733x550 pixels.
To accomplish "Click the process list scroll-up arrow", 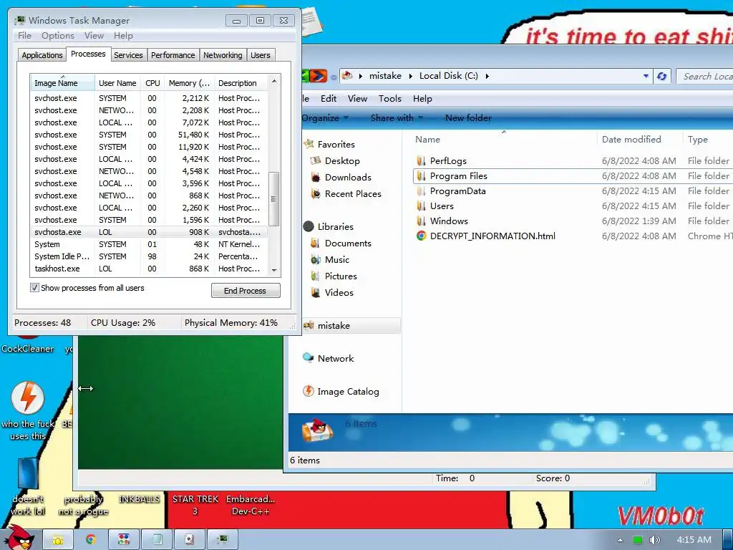I will pos(274,81).
